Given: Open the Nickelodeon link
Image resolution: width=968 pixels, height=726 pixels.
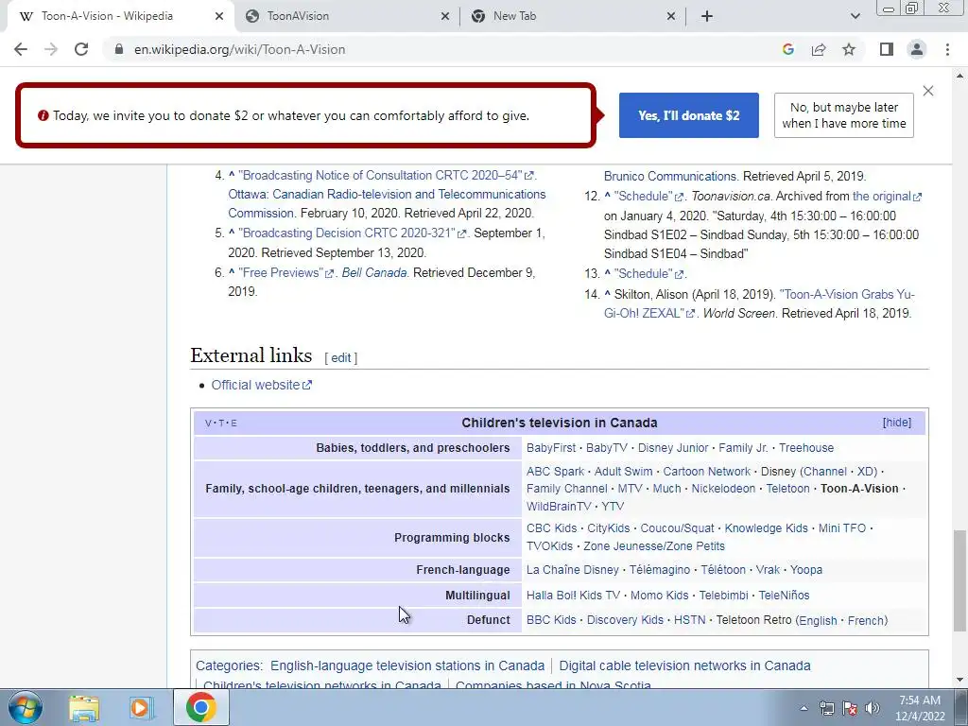Looking at the screenshot, I should tap(723, 489).
